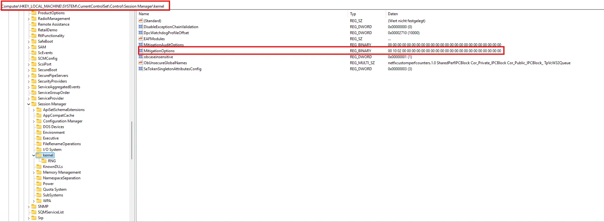Image resolution: width=604 pixels, height=222 pixels.
Task: Click the EAFModules string value icon
Action: (141, 39)
